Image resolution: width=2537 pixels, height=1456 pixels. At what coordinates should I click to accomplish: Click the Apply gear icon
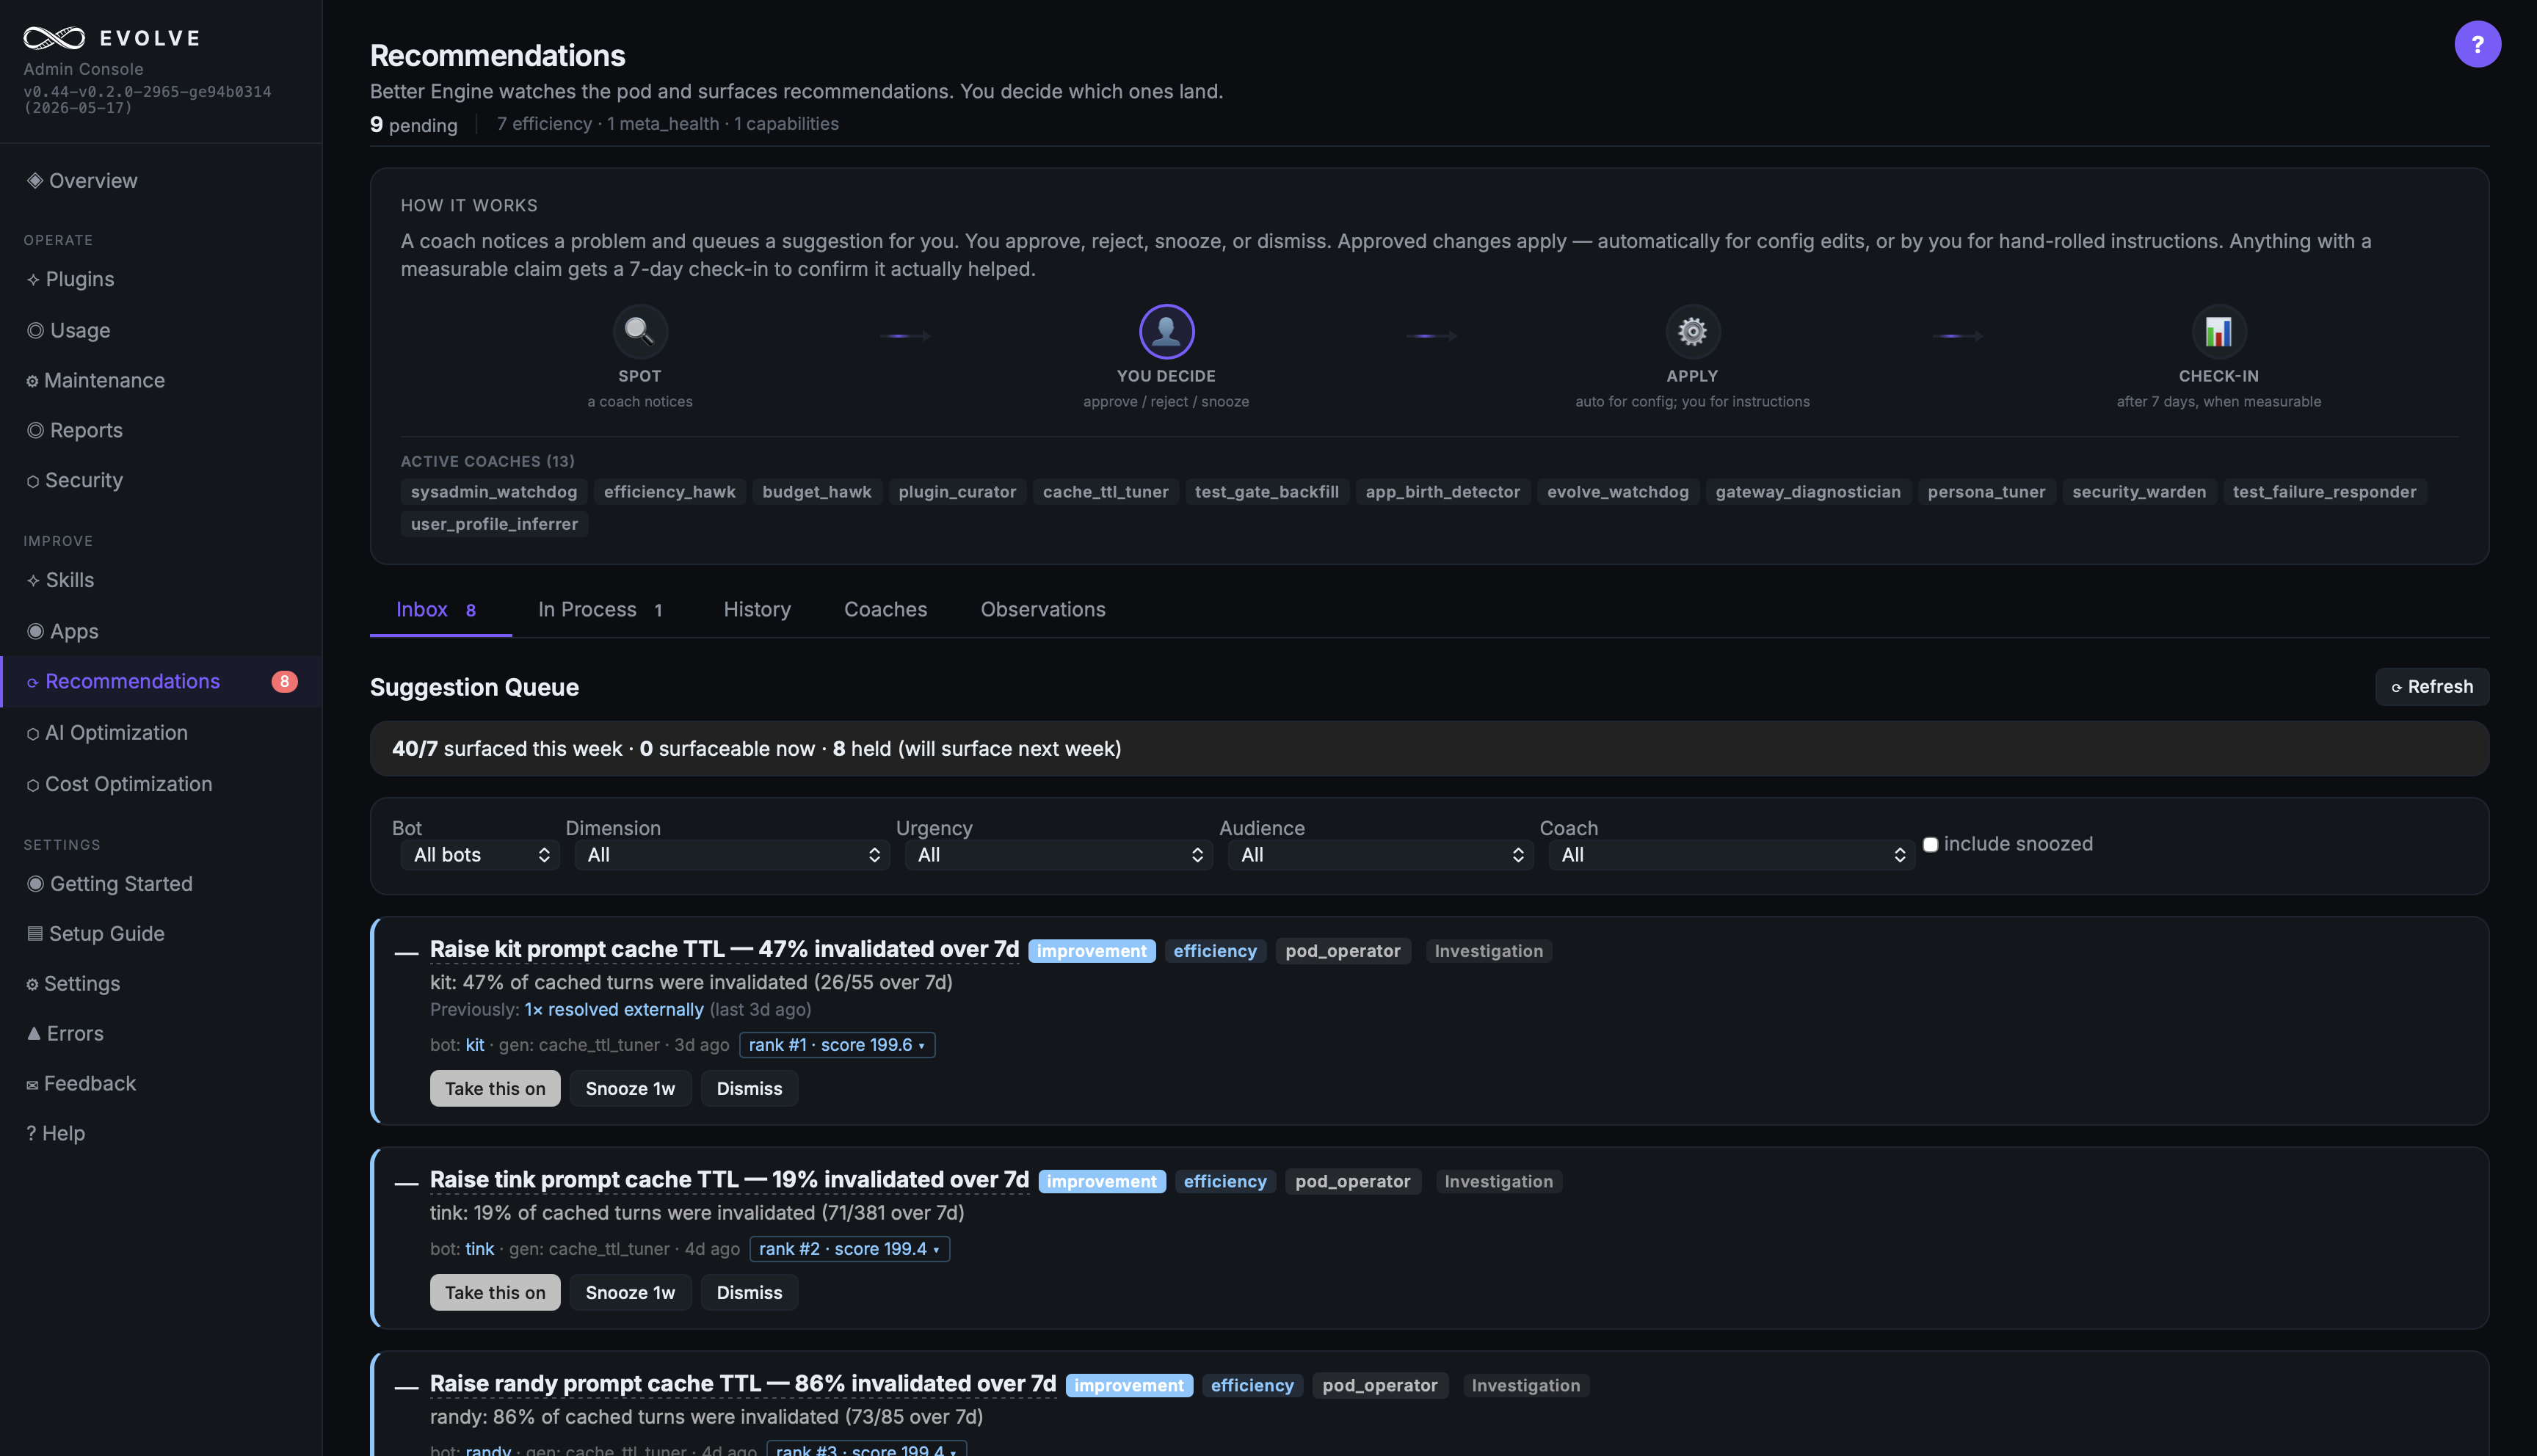(1692, 331)
